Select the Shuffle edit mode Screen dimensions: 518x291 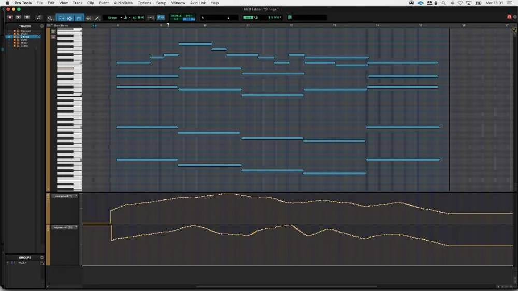[176, 16]
